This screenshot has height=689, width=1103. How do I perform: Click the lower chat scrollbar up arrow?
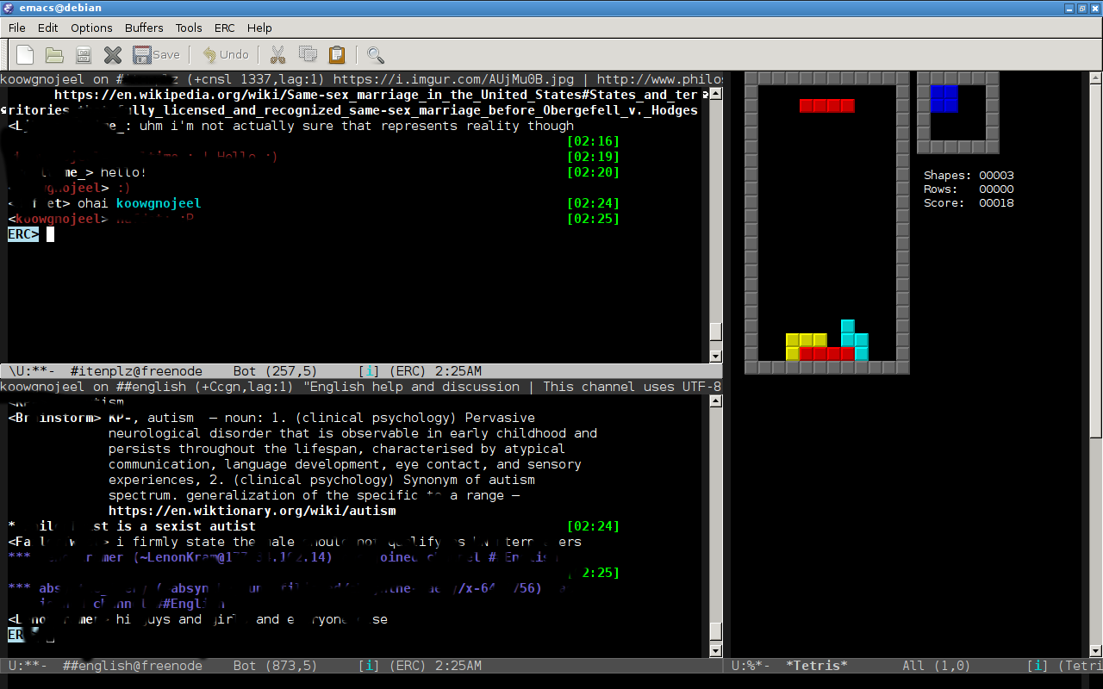pos(715,402)
